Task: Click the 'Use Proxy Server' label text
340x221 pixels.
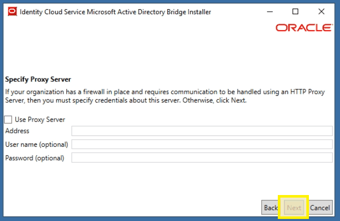Action: point(40,120)
